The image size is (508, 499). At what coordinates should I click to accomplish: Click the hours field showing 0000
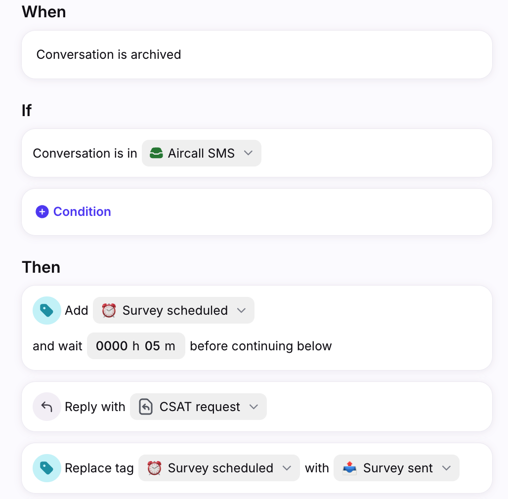coord(112,346)
